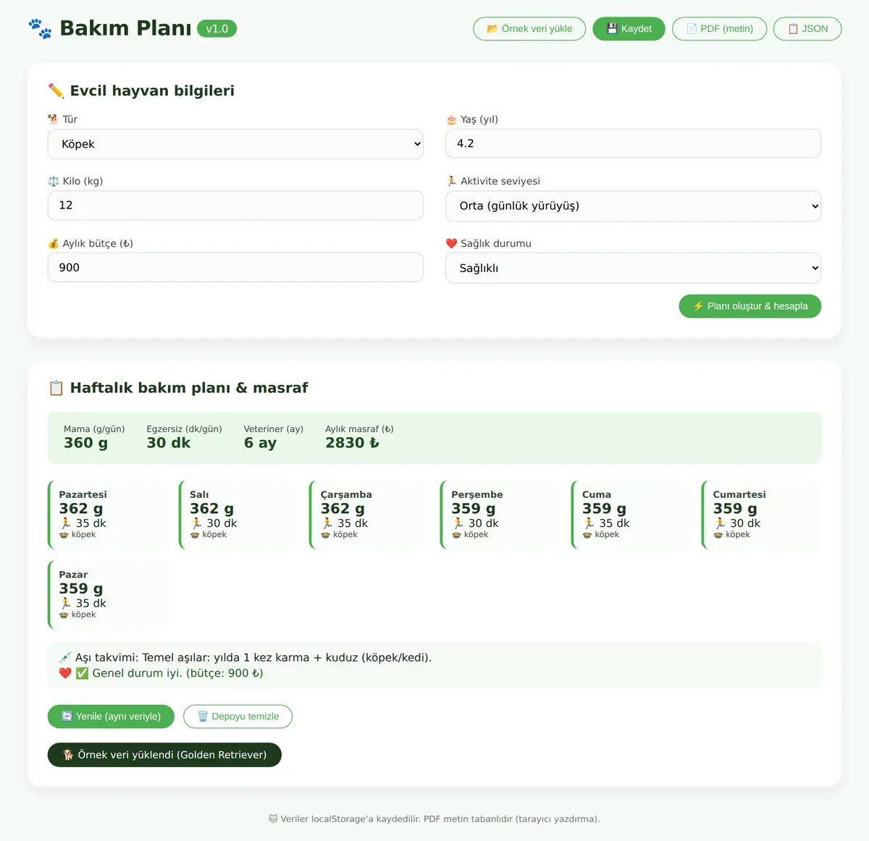The height and width of the screenshot is (841, 869).
Task: Click the money bag icon next to Aylık bütçe
Action: pyautogui.click(x=53, y=243)
